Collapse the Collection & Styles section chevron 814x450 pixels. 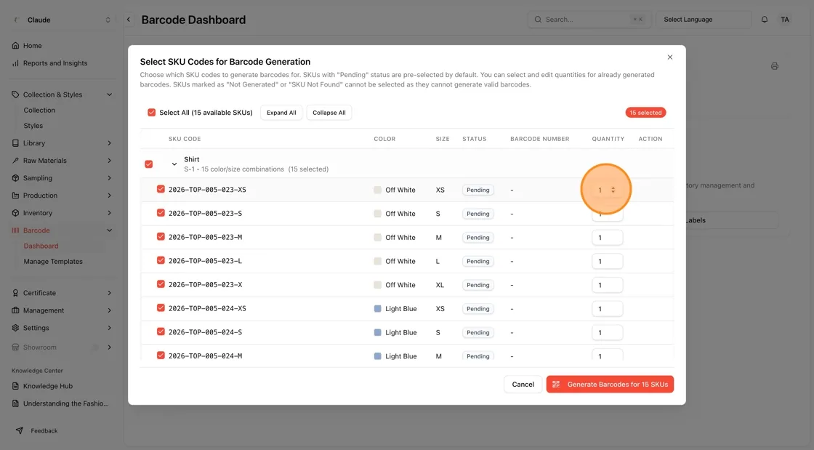[110, 95]
